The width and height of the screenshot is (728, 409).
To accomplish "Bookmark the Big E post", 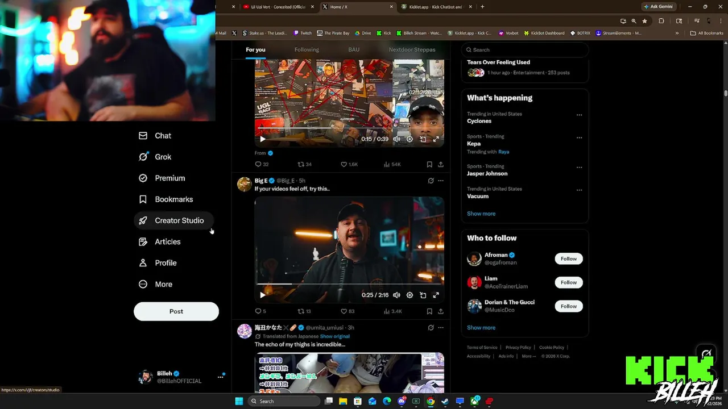I will coord(429,311).
